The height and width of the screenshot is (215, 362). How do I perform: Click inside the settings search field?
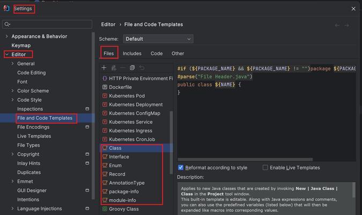[47, 24]
